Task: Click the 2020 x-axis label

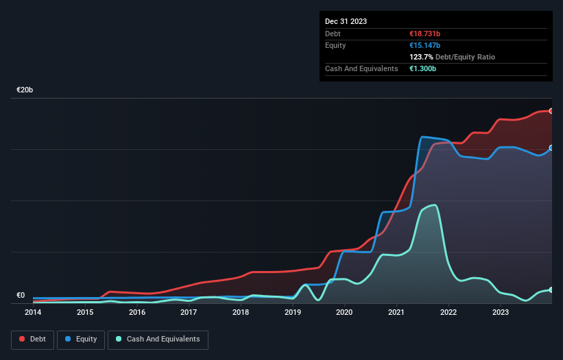Action: pyautogui.click(x=344, y=312)
